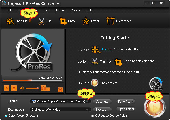Open Preference tools icon
Viewport: 170px width, 120px height.
coord(110,21)
